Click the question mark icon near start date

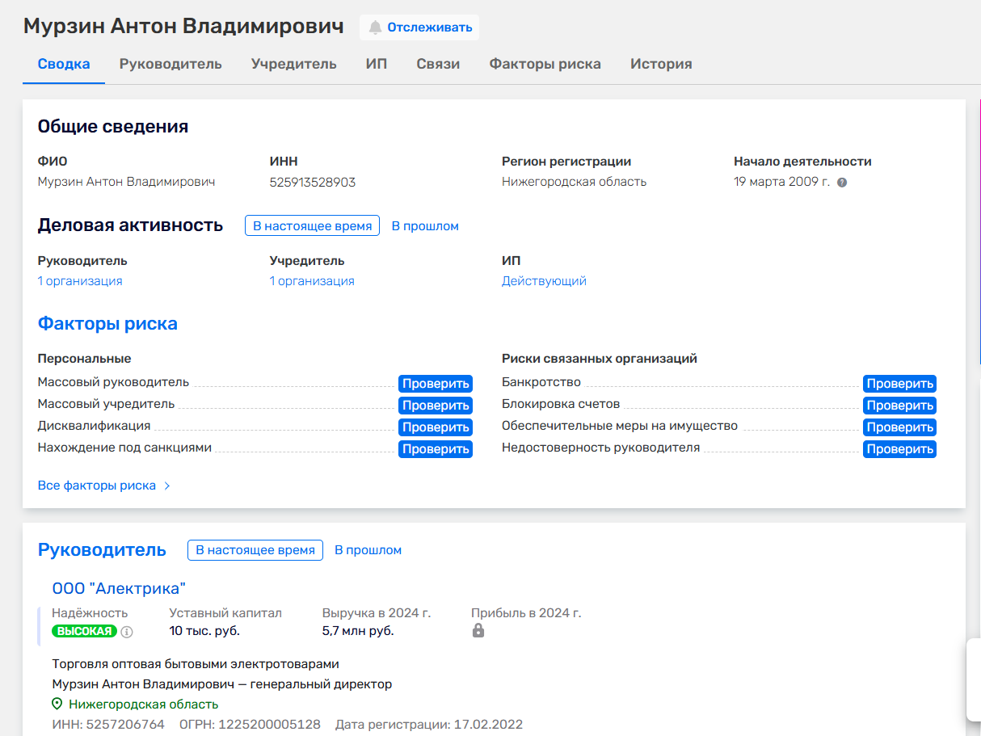pyautogui.click(x=842, y=183)
